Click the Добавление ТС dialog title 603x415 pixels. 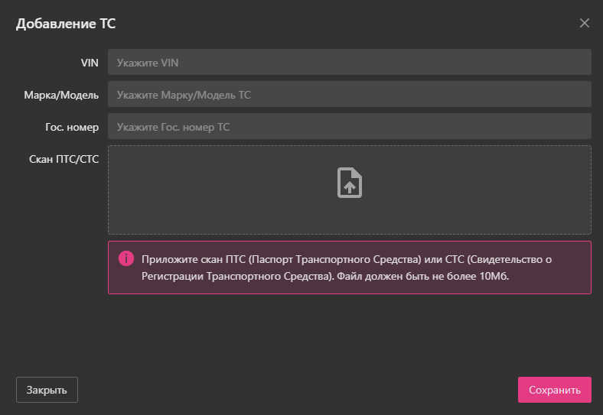[66, 24]
